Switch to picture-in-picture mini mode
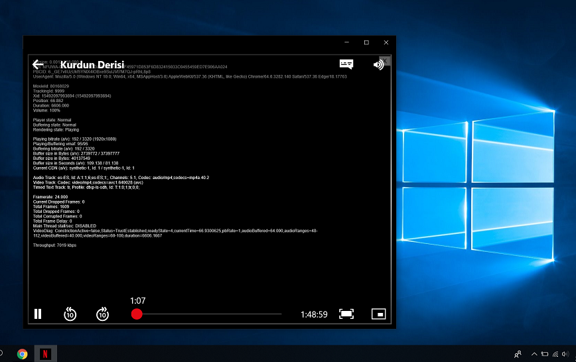Viewport: 576px width, 362px height. [x=379, y=314]
